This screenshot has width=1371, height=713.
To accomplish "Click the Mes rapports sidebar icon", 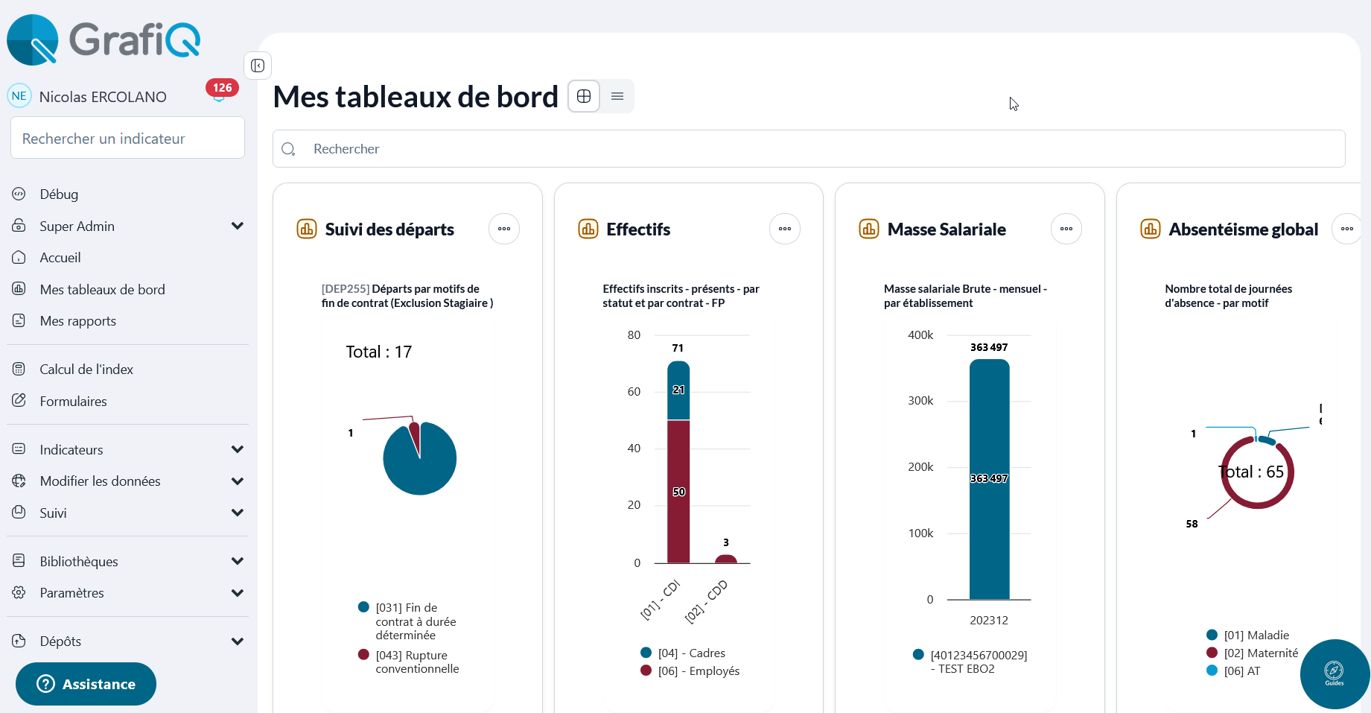I will [20, 320].
